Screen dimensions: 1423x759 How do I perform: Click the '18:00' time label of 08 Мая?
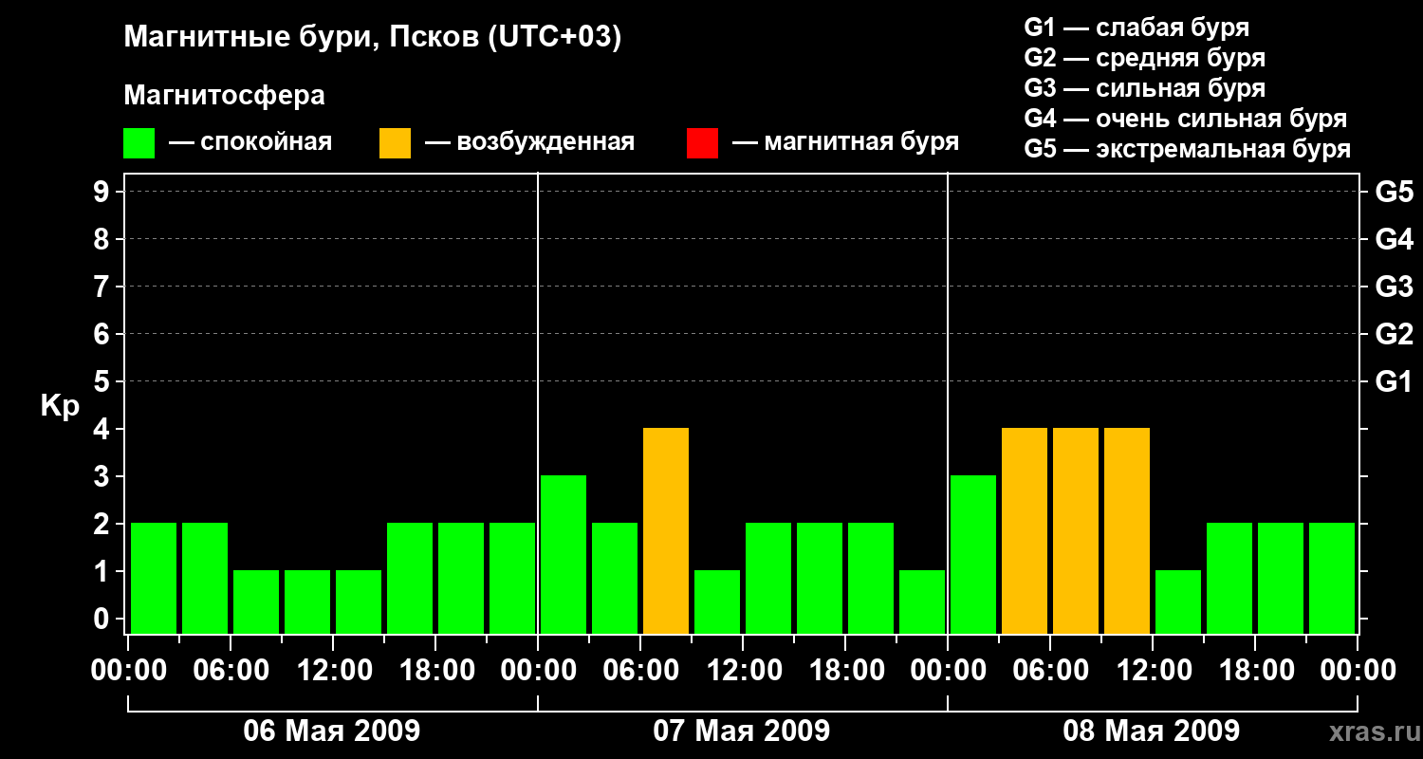point(1255,670)
